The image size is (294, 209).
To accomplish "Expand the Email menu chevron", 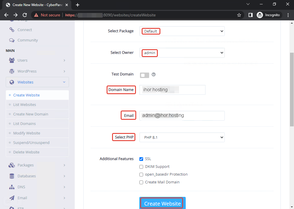I will (64, 198).
